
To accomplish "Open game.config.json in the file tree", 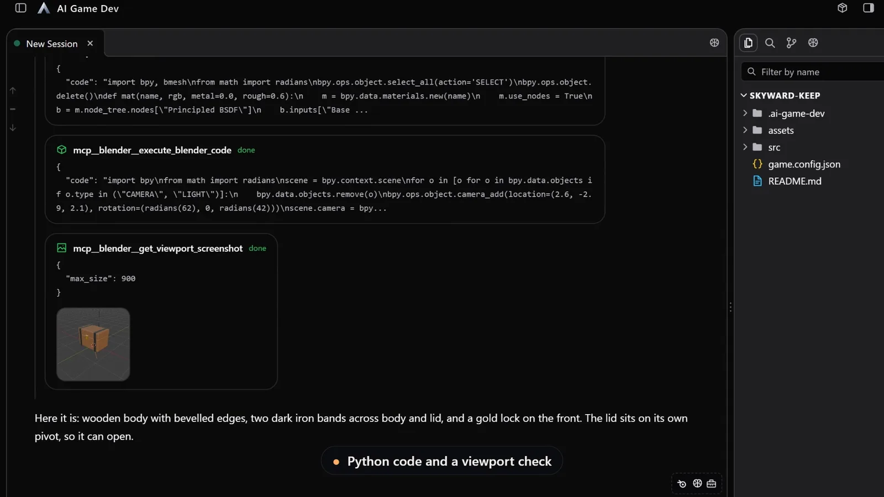I will pyautogui.click(x=804, y=164).
